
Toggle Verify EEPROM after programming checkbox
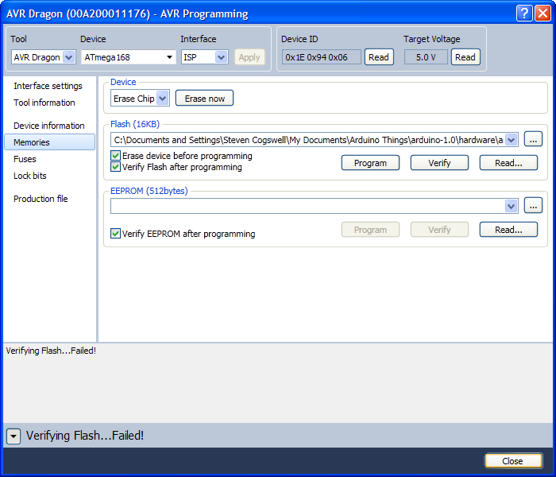pos(116,234)
